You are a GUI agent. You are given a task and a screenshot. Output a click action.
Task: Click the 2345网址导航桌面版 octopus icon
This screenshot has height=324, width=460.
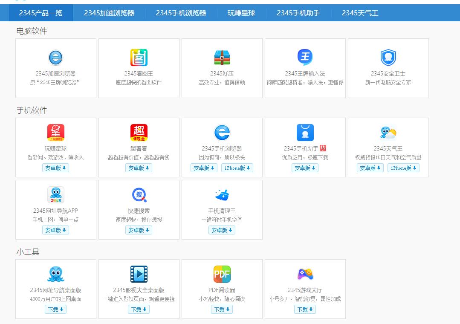[56, 274]
